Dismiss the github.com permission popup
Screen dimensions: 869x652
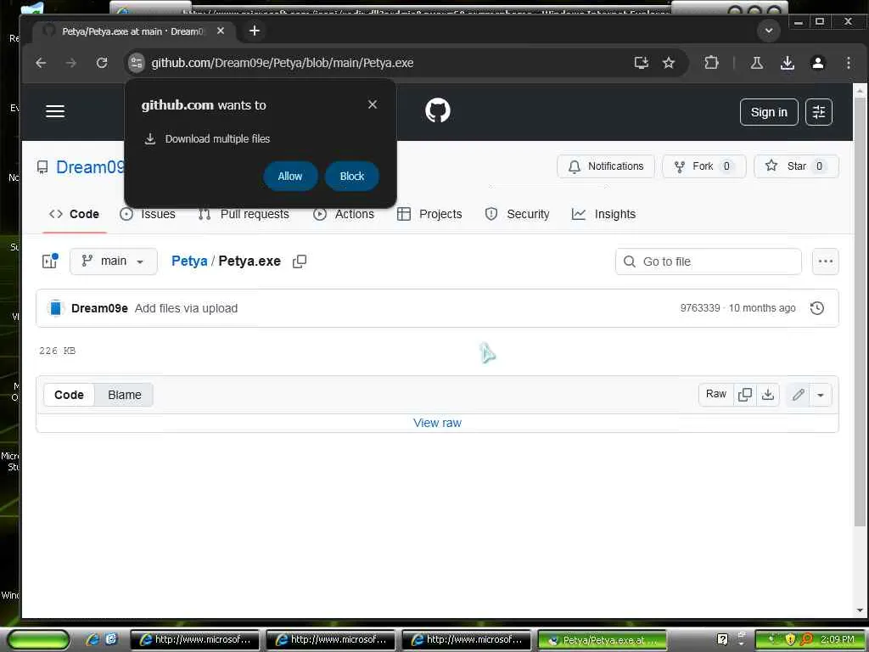[x=373, y=104]
